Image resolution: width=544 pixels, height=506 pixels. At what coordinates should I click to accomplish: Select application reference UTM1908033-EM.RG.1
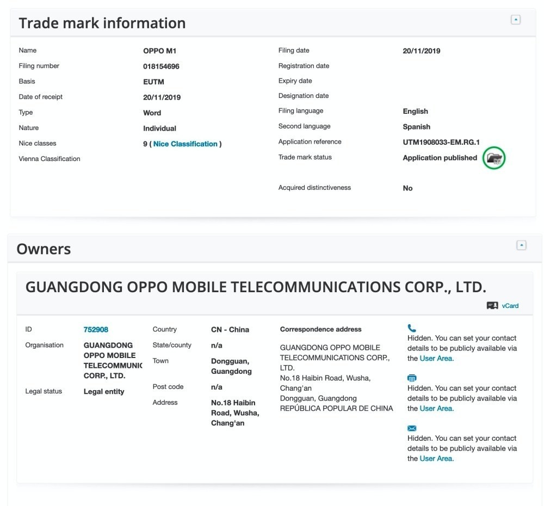pyautogui.click(x=441, y=143)
